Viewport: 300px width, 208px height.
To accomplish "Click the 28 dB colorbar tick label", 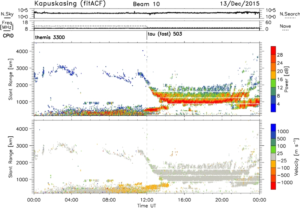I will click(x=280, y=55).
